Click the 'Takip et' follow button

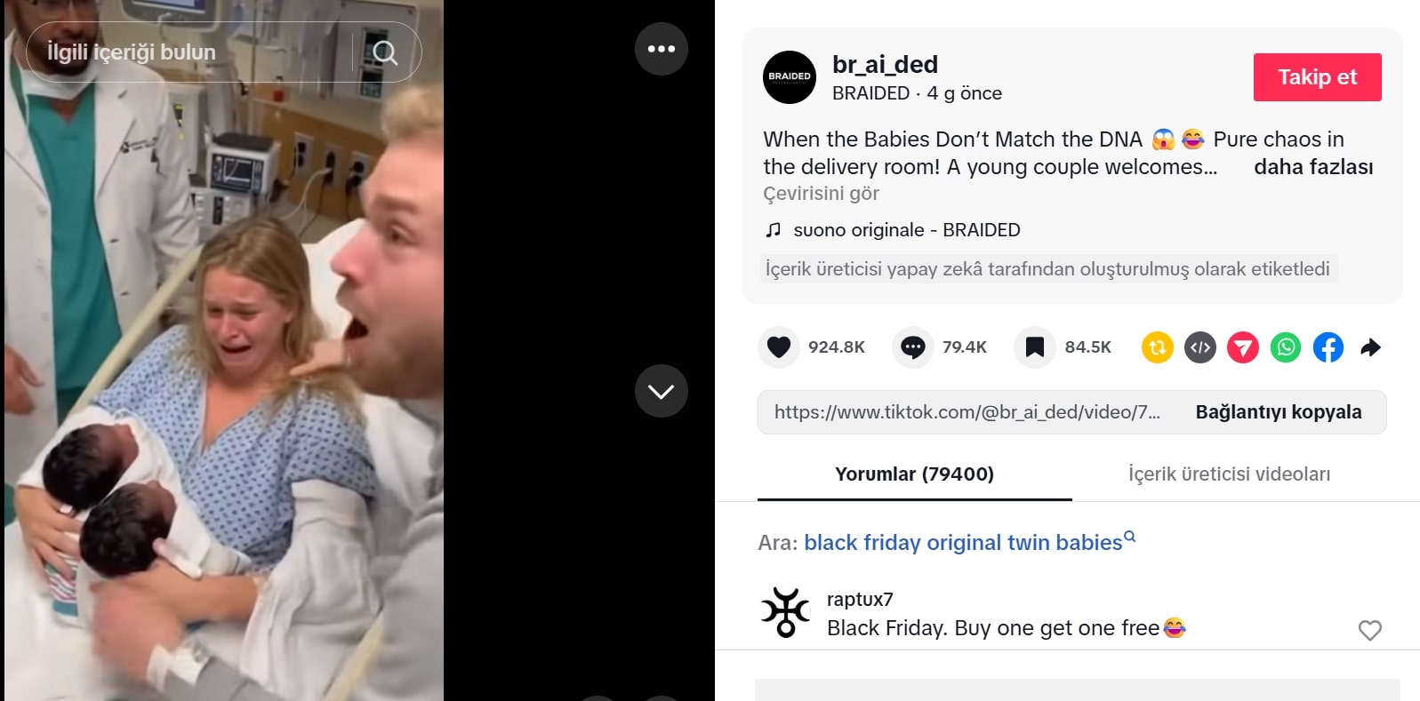click(x=1317, y=77)
